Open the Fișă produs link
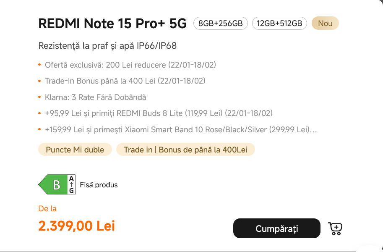This screenshot has width=383, height=252. 99,185
